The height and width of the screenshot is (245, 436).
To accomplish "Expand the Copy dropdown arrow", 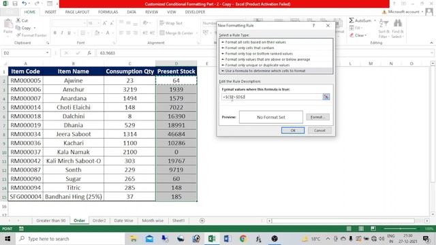I will pyautogui.click(x=35, y=28).
